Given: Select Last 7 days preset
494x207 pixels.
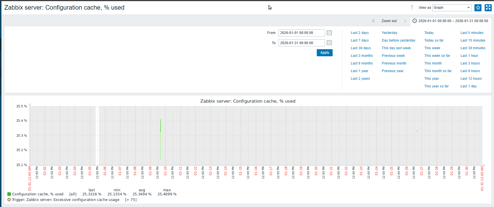Looking at the screenshot, I should [x=360, y=40].
